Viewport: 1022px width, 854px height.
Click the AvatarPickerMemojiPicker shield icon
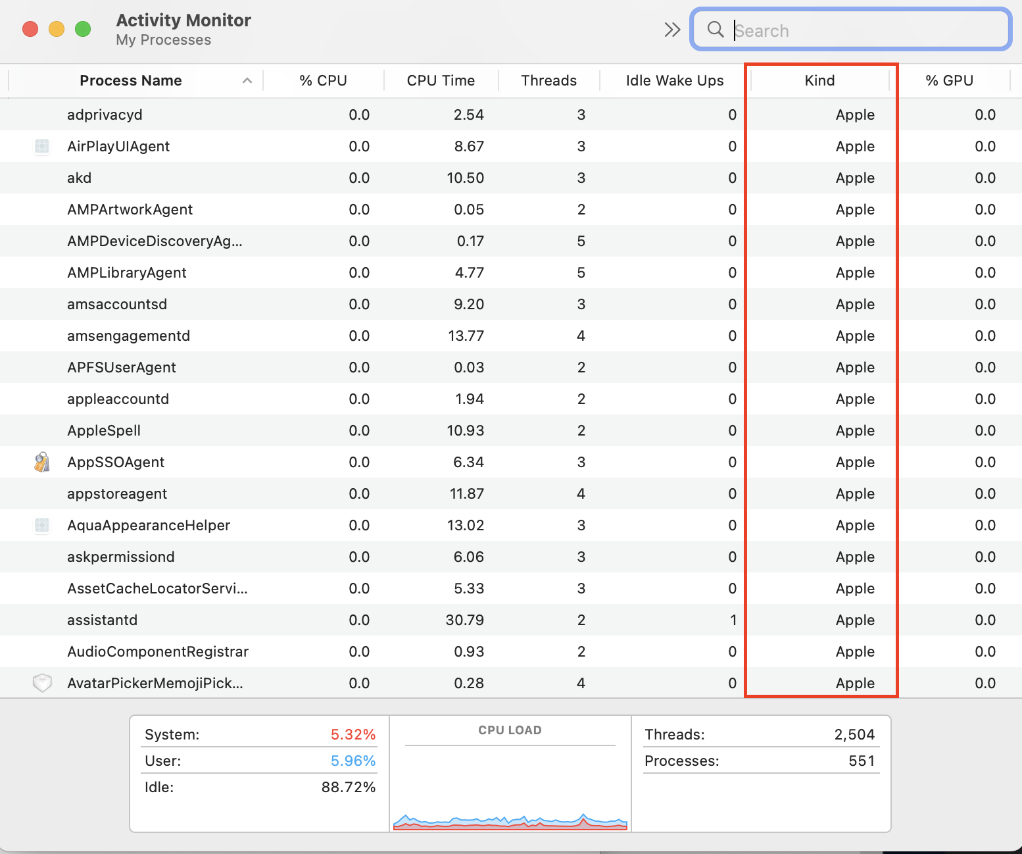coord(42,683)
